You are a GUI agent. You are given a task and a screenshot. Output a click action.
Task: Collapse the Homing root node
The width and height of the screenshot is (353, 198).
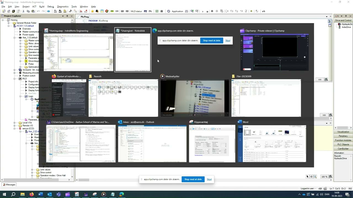pos(2,20)
